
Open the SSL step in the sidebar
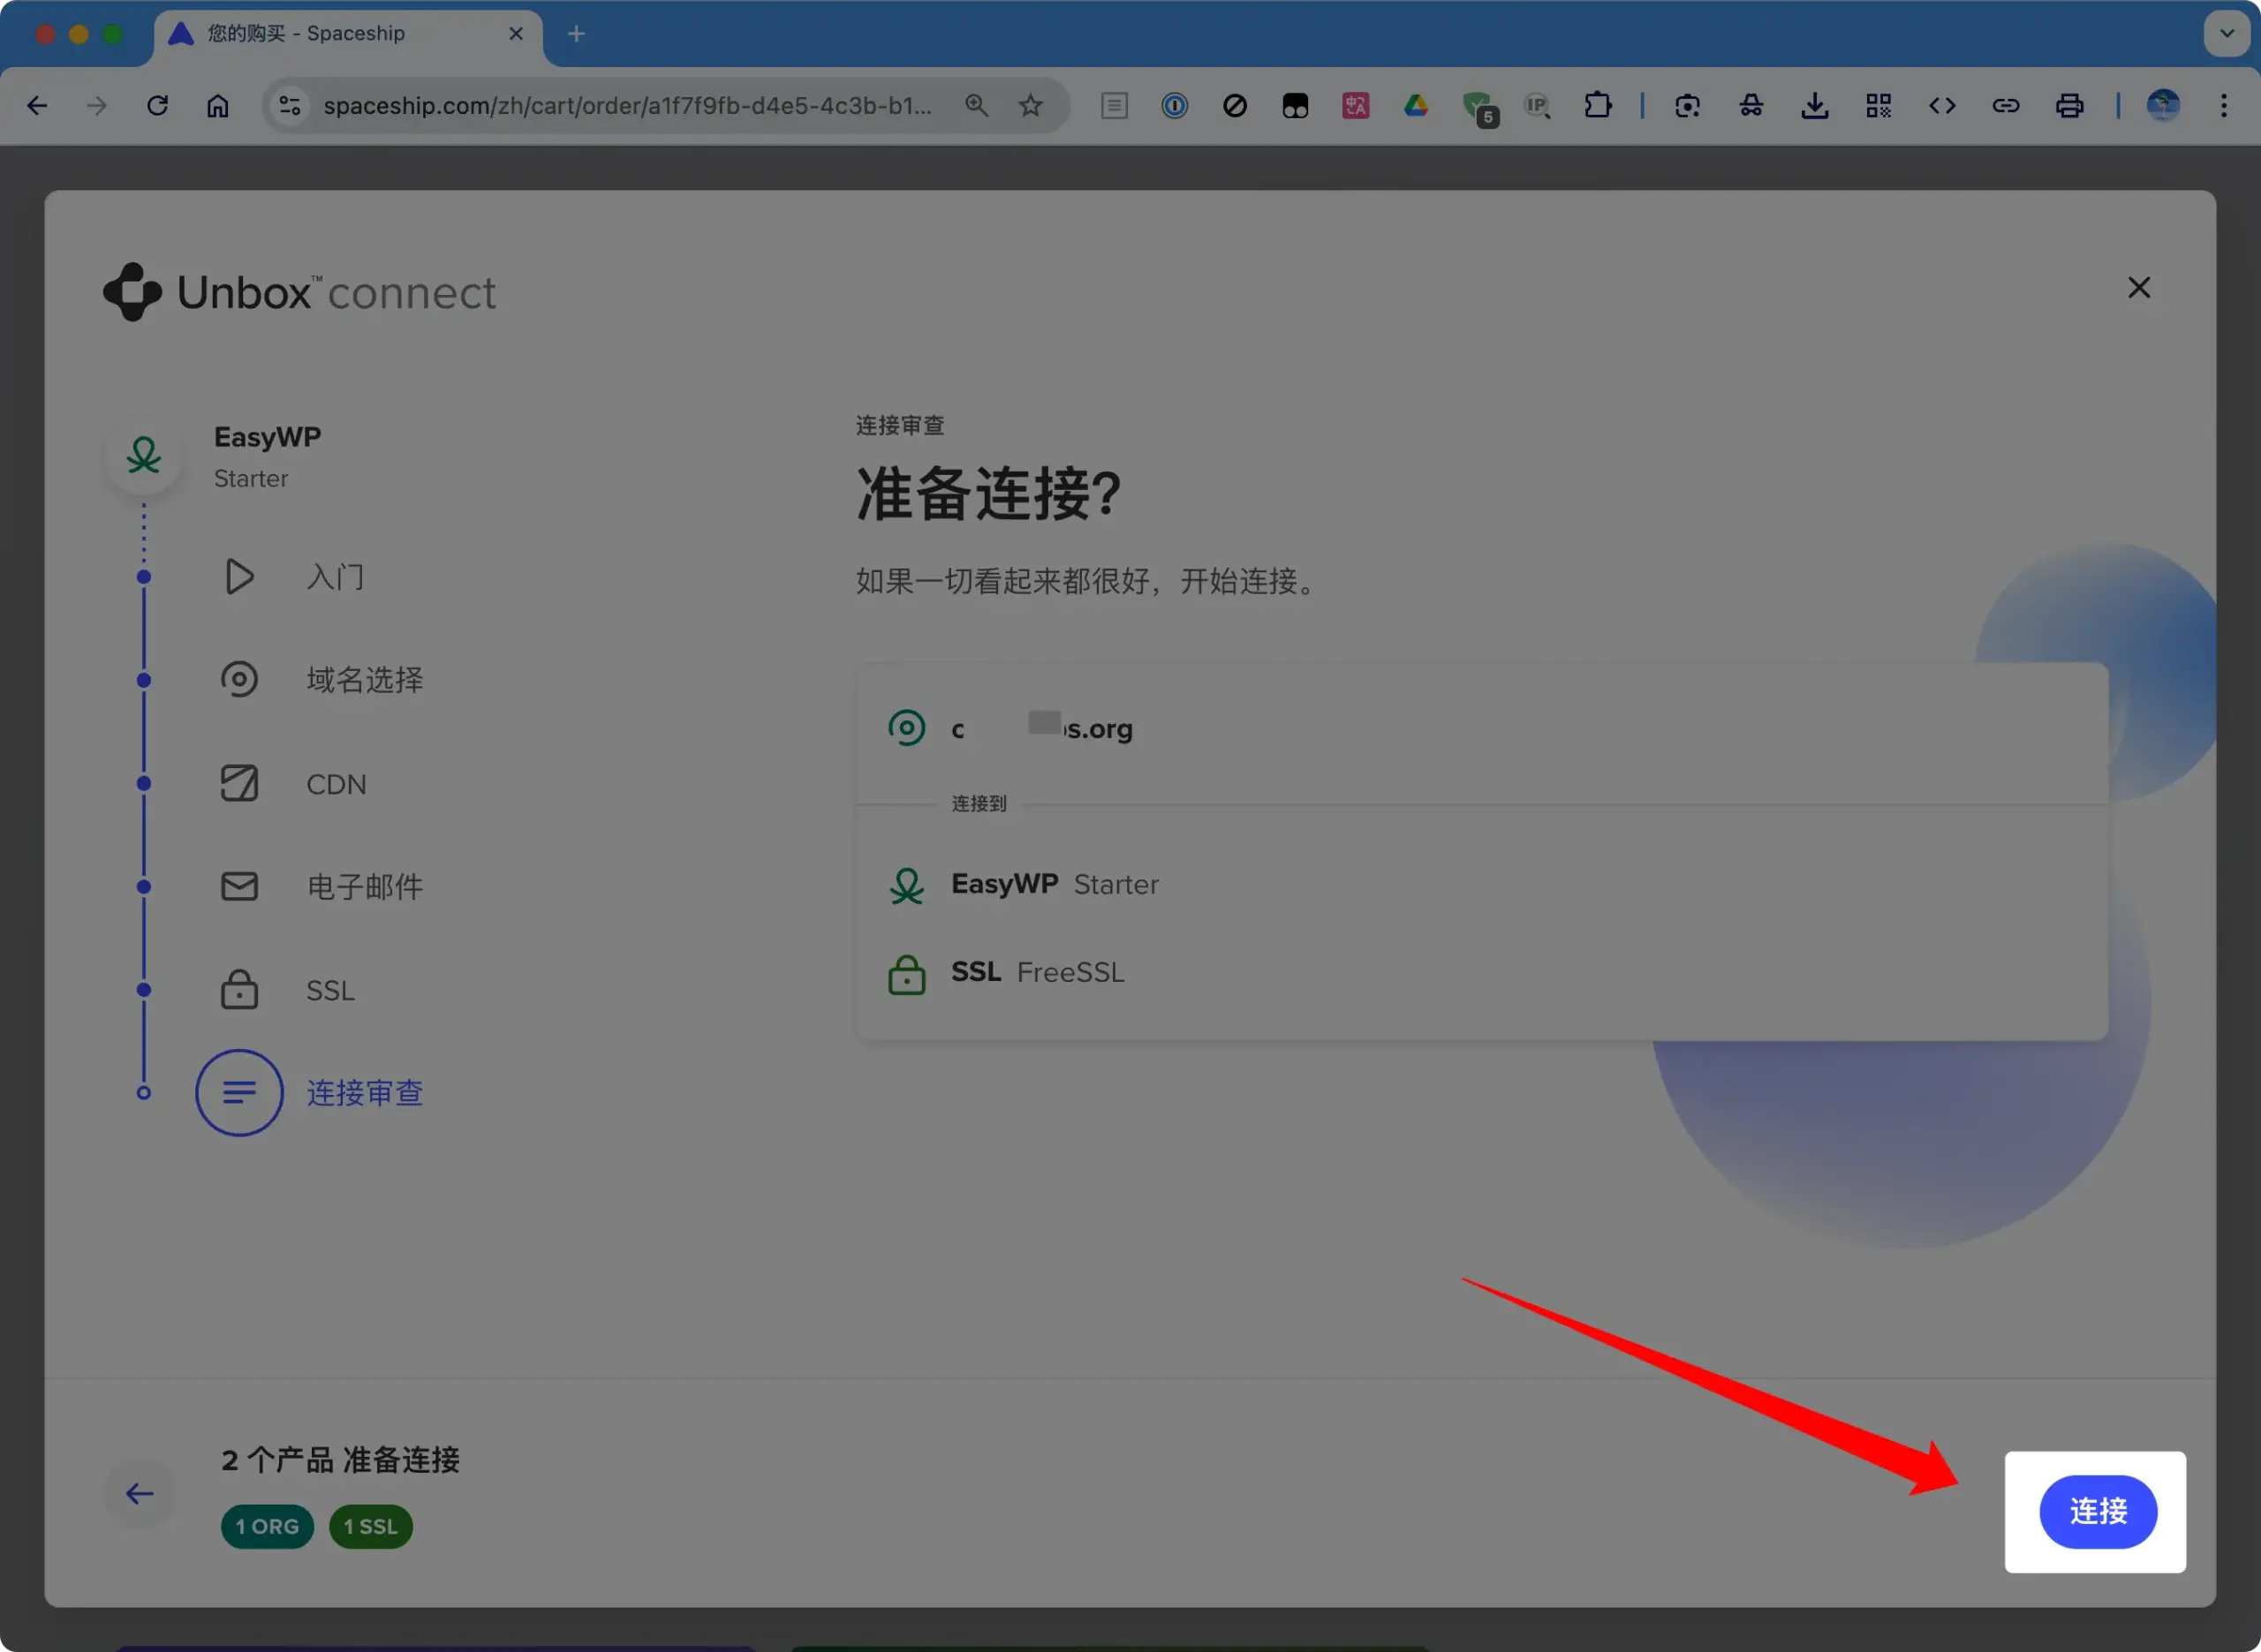(x=330, y=990)
